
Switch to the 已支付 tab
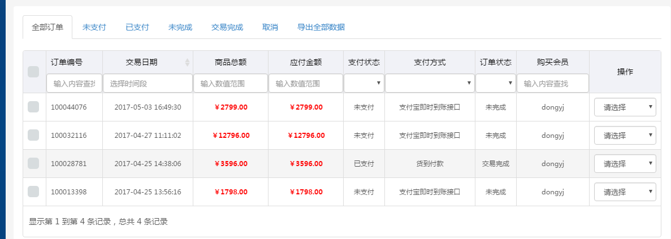click(137, 27)
